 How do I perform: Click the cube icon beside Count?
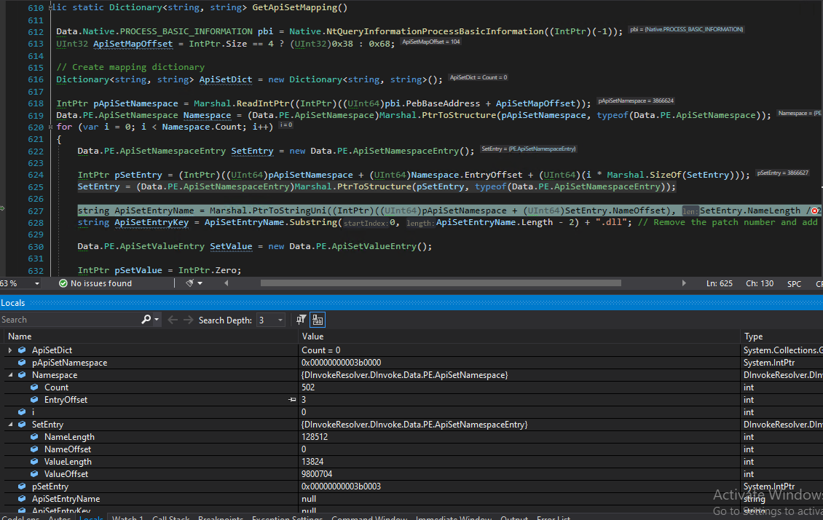34,387
